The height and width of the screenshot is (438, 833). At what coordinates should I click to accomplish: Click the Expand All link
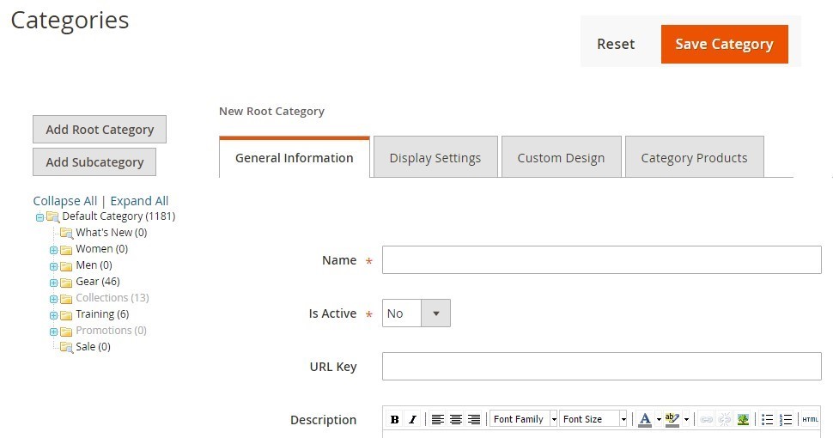click(x=139, y=201)
